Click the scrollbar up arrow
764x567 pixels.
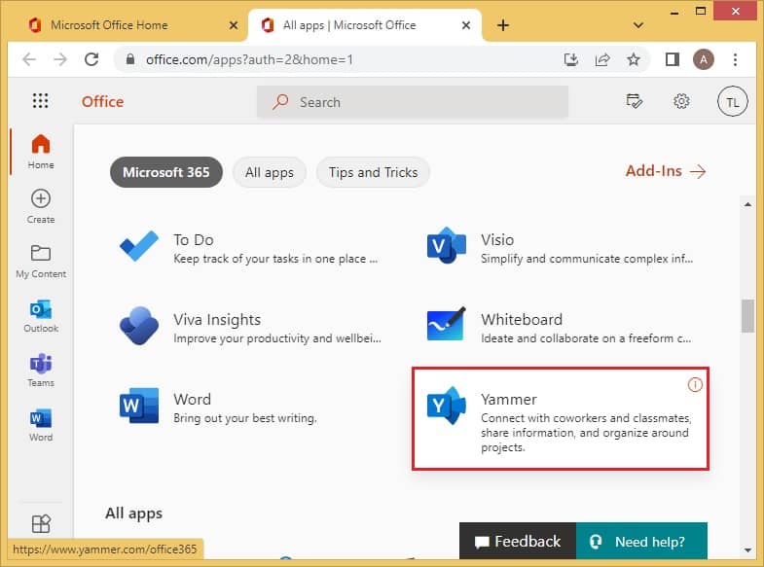tap(747, 204)
